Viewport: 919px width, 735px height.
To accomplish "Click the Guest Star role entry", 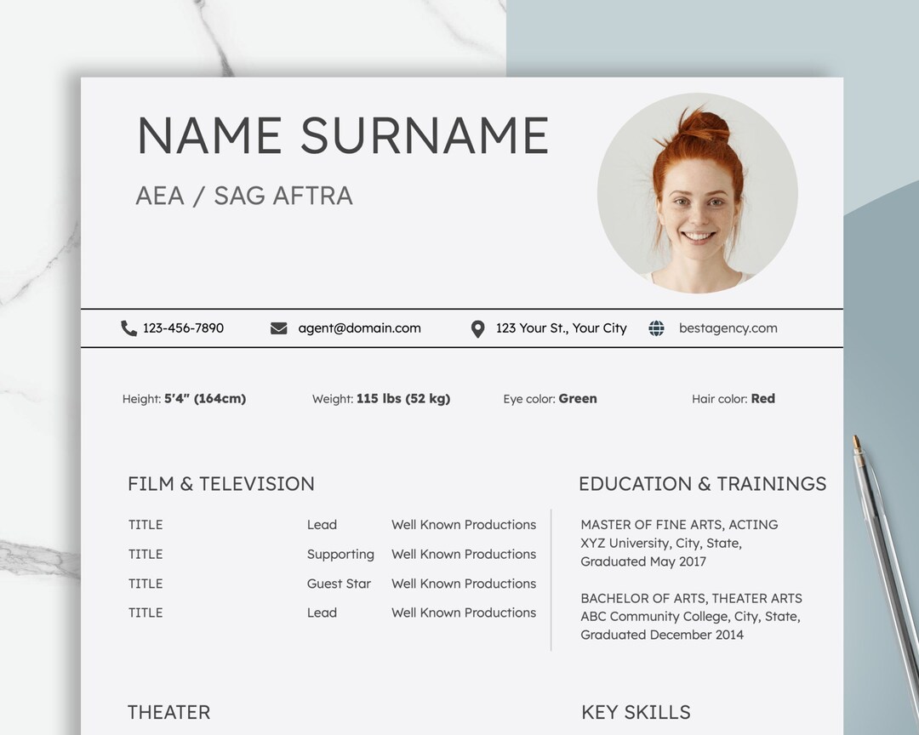I will tap(338, 584).
